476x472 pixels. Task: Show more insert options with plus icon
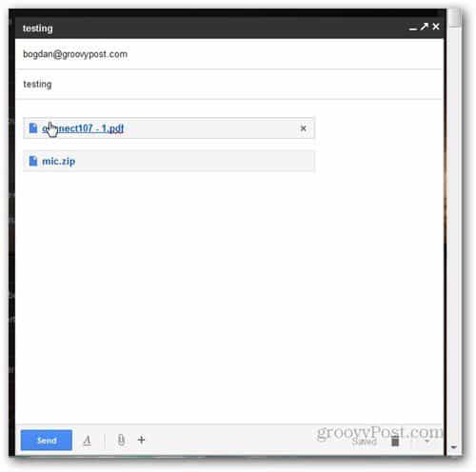tap(142, 440)
